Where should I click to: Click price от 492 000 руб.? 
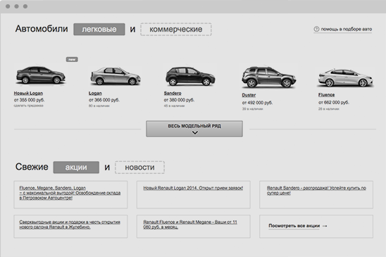(x=257, y=103)
